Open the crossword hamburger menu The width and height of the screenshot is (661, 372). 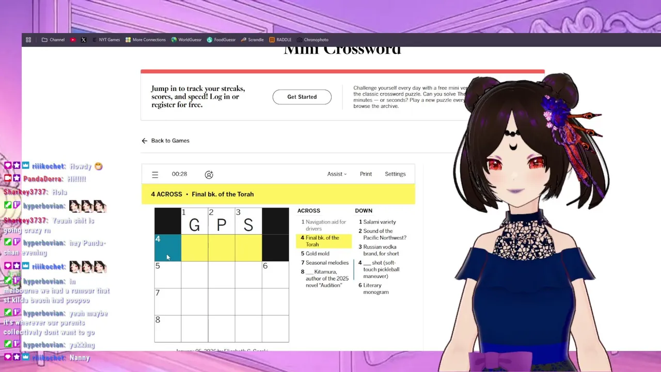coord(155,175)
